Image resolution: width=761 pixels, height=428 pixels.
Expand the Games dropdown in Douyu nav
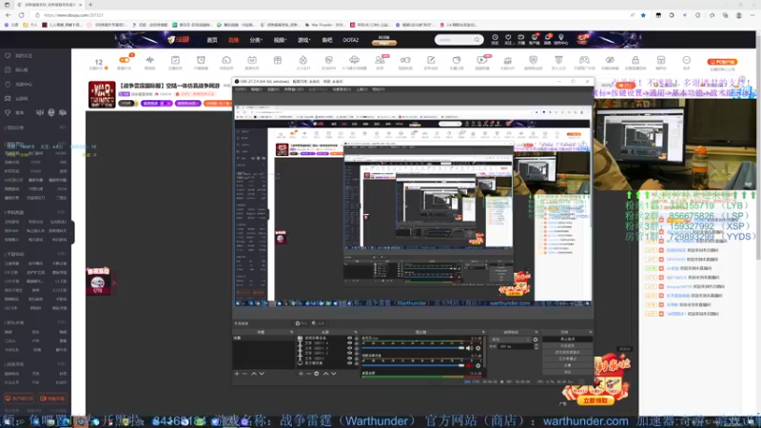[304, 40]
